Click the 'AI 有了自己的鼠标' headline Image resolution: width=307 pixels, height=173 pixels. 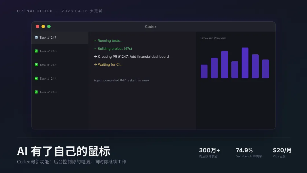[x=64, y=151]
